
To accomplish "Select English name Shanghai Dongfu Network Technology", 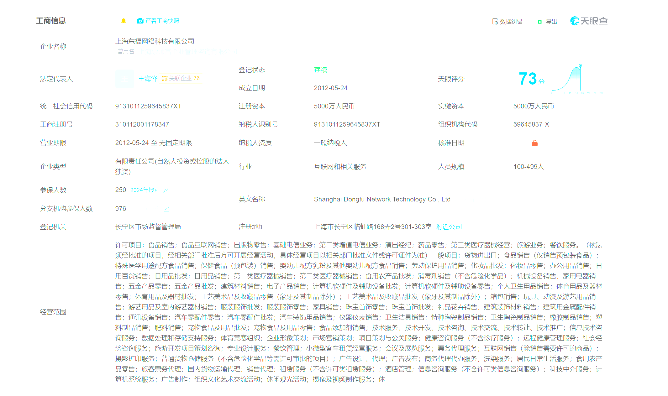I will [382, 199].
